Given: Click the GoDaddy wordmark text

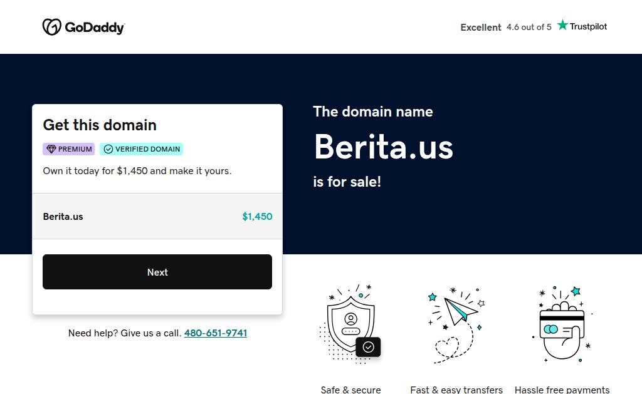Looking at the screenshot, I should (95, 28).
